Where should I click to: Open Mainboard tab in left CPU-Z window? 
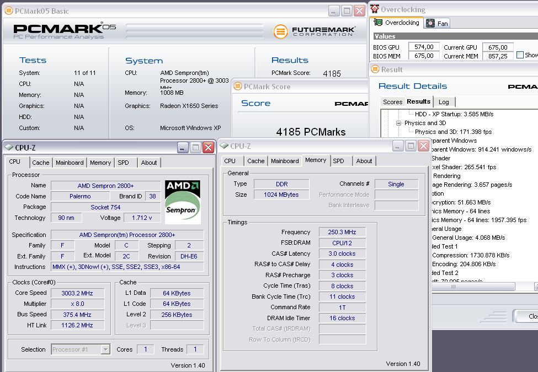70,163
